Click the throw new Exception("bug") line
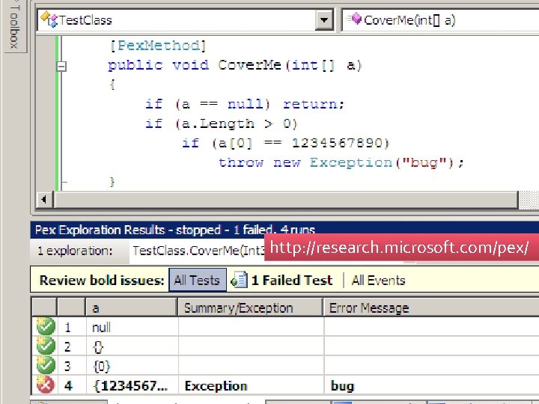539x404 pixels. coord(341,162)
